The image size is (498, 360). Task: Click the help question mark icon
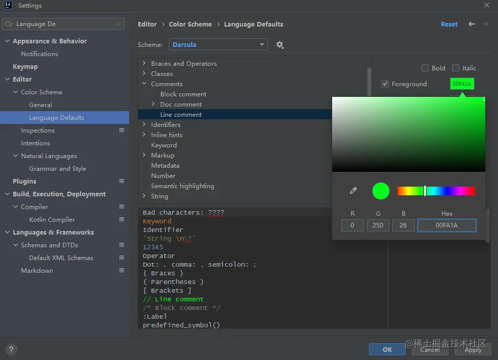(11, 350)
